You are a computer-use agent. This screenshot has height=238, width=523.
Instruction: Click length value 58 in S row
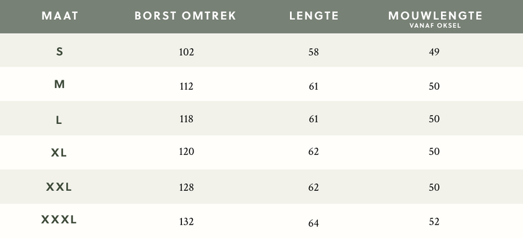314,52
